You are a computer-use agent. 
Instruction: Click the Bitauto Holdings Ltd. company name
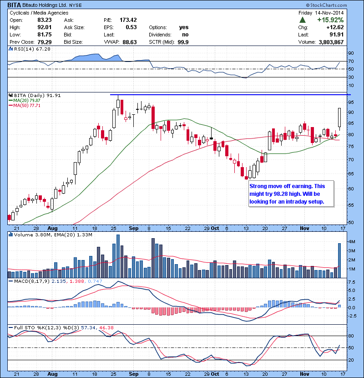click(45, 5)
